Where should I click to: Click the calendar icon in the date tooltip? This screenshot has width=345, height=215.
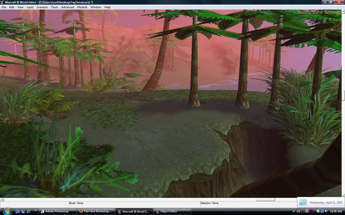point(303,203)
